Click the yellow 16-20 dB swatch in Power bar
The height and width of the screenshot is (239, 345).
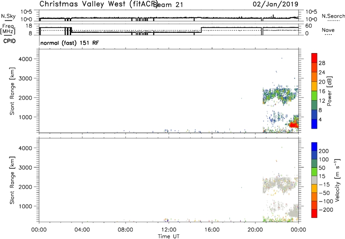314,86
